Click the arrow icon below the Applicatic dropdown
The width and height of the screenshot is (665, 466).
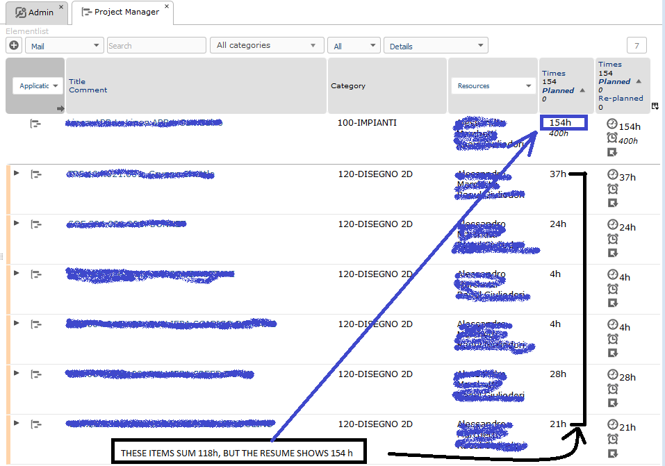pos(60,108)
